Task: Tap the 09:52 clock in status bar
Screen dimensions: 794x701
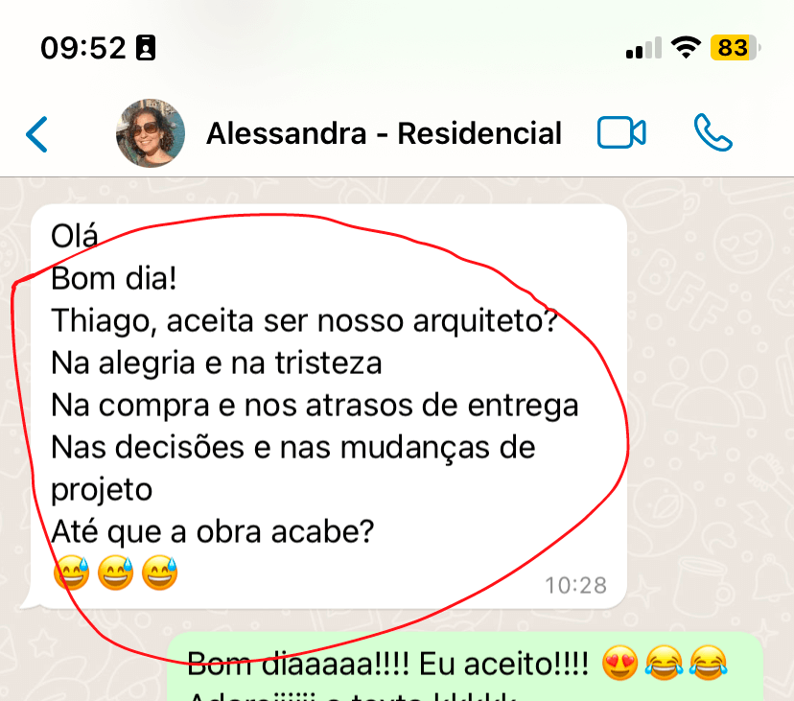Action: [83, 48]
